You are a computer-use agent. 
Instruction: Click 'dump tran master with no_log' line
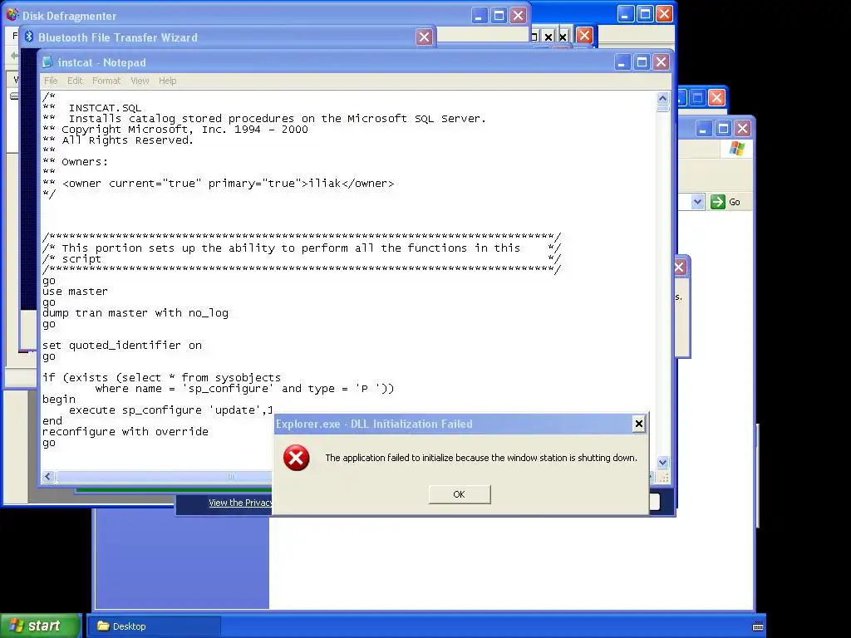pos(135,313)
